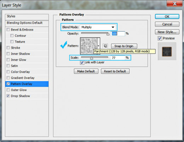Click the Snap to Origin button

point(124,46)
